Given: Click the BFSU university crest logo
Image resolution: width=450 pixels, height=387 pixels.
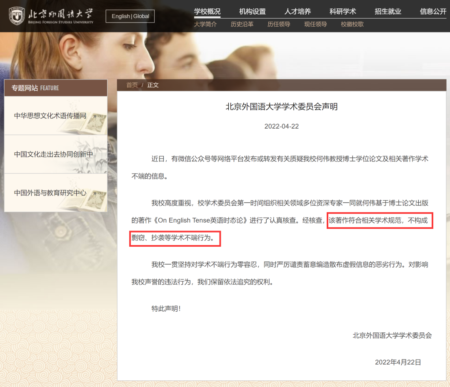Looking at the screenshot, I should pyautogui.click(x=16, y=15).
